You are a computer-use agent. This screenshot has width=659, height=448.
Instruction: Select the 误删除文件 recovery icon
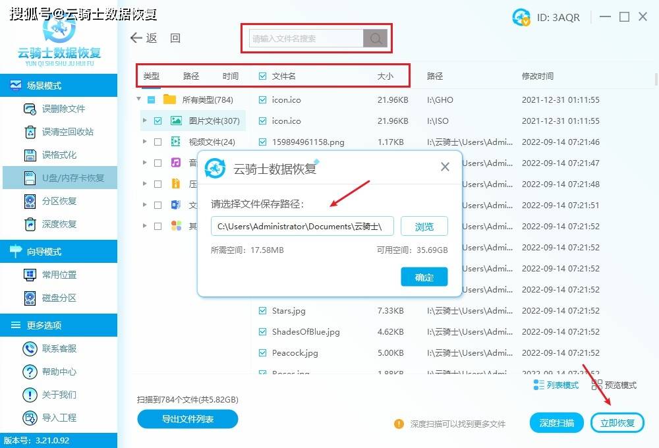30,109
